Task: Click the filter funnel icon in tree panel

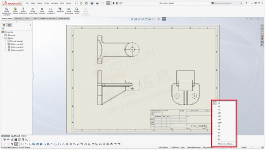Action: point(3,29)
